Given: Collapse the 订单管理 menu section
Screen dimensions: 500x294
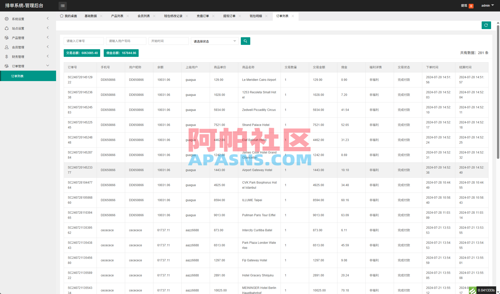Looking at the screenshot, I should pyautogui.click(x=48, y=66).
